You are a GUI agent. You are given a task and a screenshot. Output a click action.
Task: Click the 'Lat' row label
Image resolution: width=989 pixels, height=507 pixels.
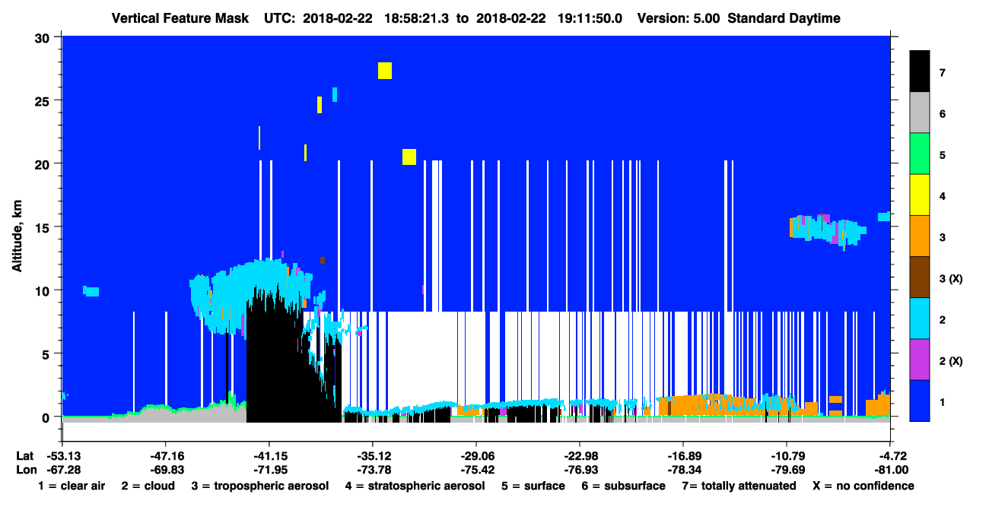click(25, 456)
